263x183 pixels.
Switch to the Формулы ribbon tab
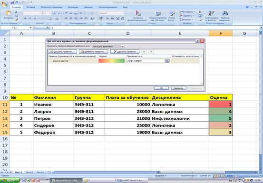point(73,7)
